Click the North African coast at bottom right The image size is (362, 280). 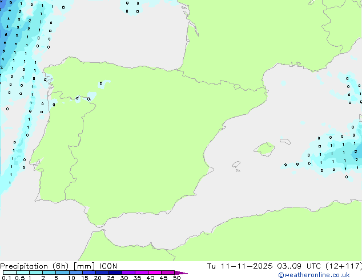click(x=285, y=234)
